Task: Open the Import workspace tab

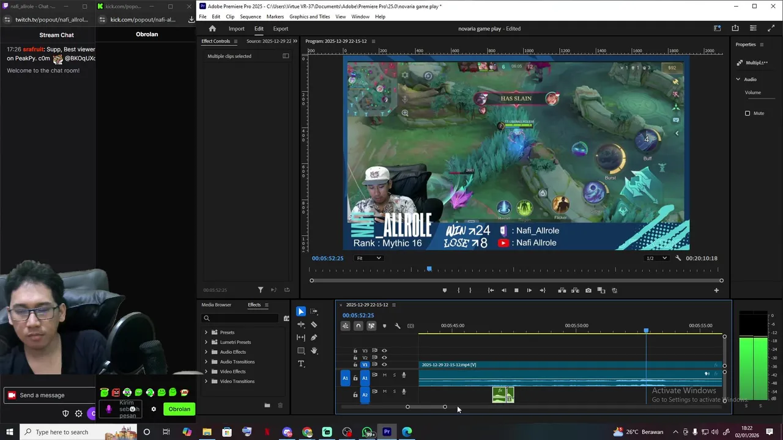Action: (x=237, y=29)
